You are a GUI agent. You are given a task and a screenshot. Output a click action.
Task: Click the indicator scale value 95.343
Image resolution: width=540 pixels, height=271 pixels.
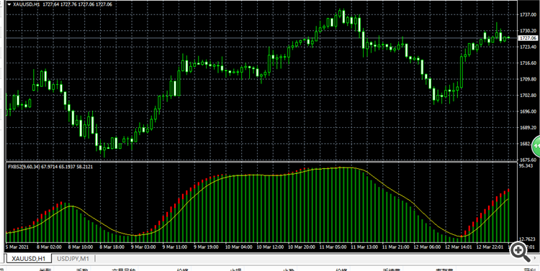pyautogui.click(x=526, y=165)
